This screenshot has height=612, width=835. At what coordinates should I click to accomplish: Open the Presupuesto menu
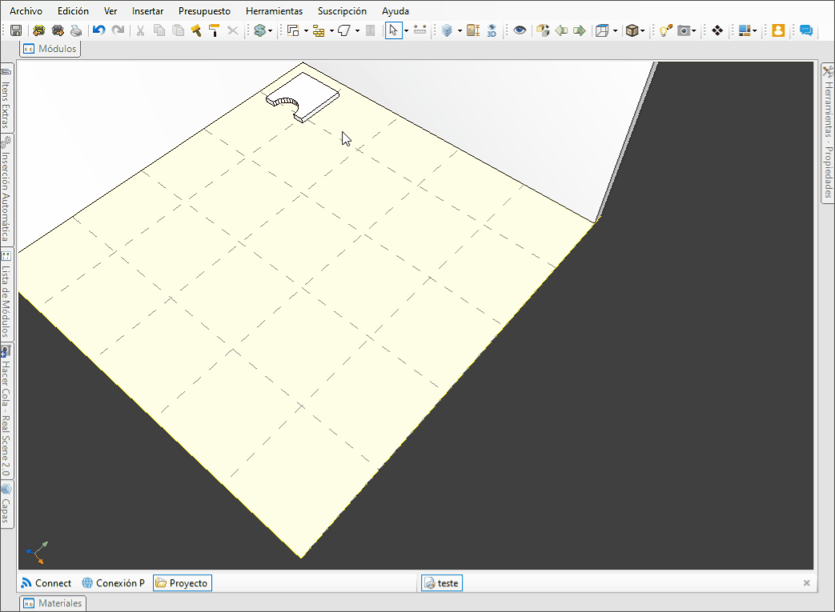pyautogui.click(x=204, y=10)
